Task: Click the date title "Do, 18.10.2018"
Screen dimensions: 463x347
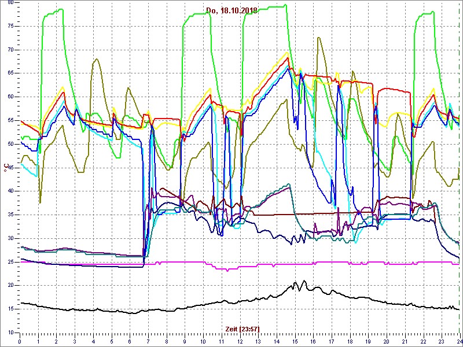Action: (231, 10)
